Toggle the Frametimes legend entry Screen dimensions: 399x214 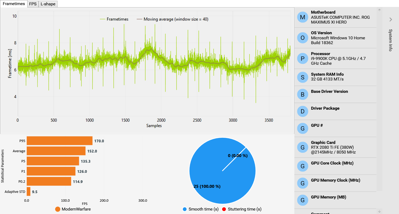point(114,19)
